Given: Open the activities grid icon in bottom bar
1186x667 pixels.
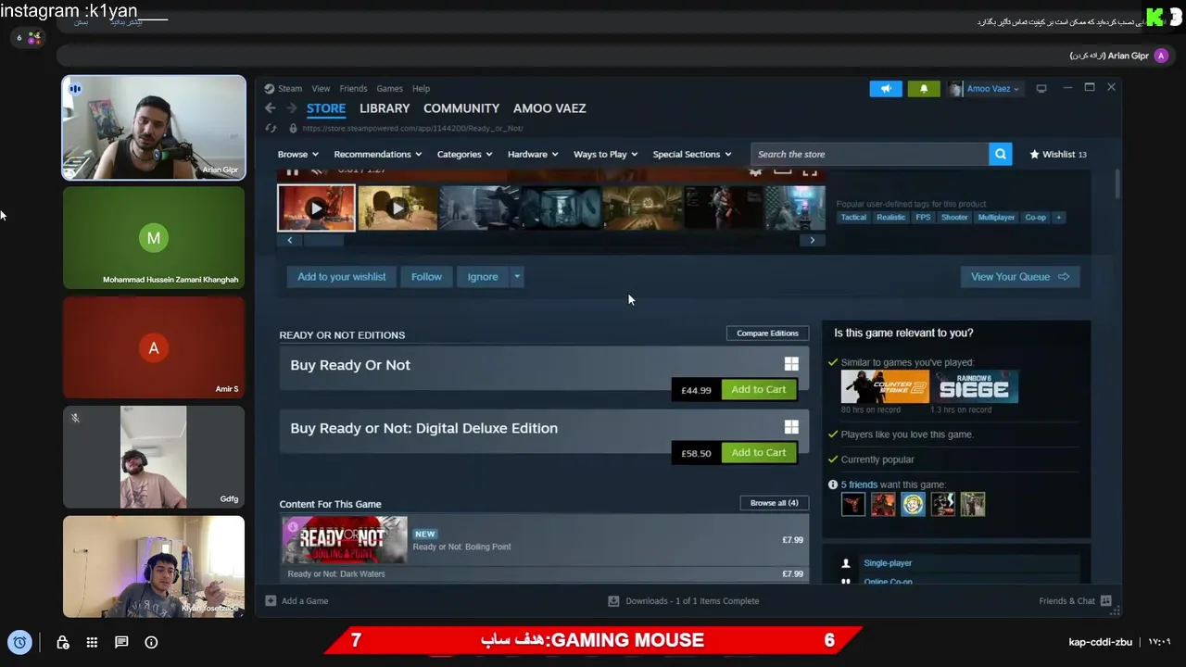Looking at the screenshot, I should (92, 642).
